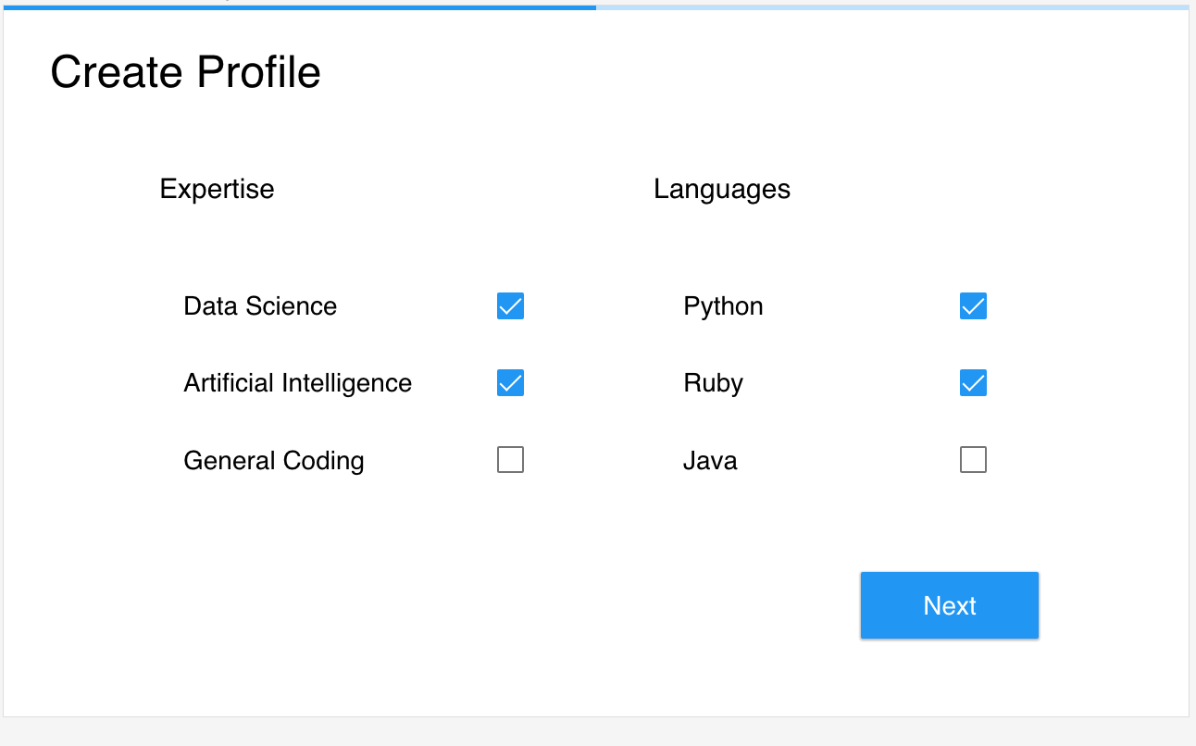
Task: Untick the Ruby language checkbox
Action: coord(973,382)
